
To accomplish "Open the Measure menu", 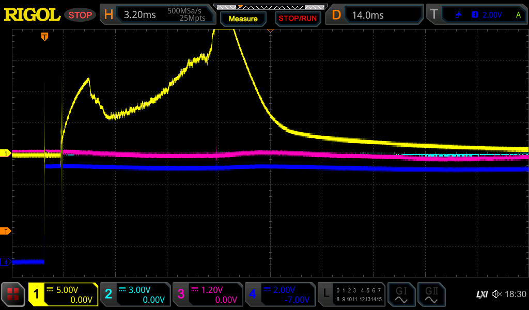I will [243, 19].
